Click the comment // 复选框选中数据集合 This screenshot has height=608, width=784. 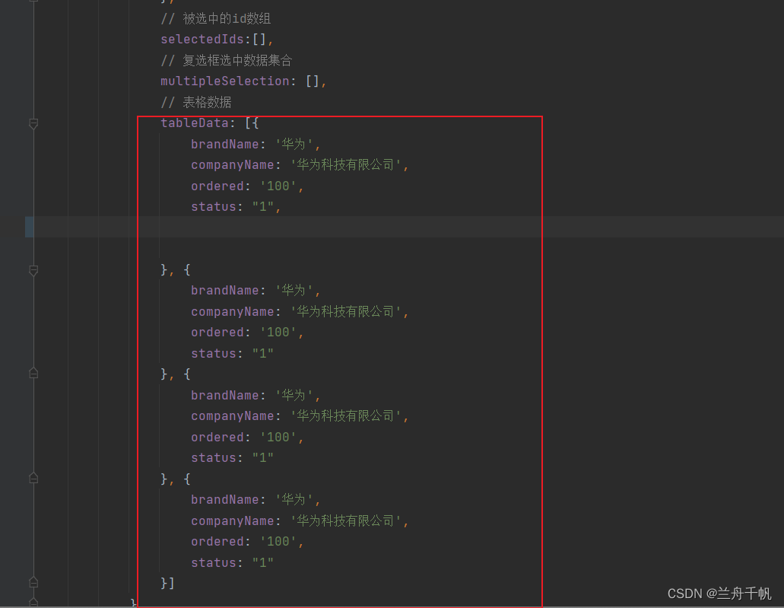click(x=226, y=61)
